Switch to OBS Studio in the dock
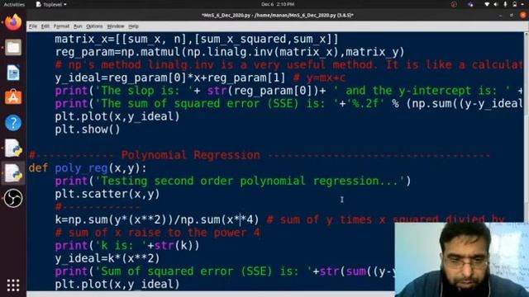Screen dimensions: 529x297 click(13, 198)
